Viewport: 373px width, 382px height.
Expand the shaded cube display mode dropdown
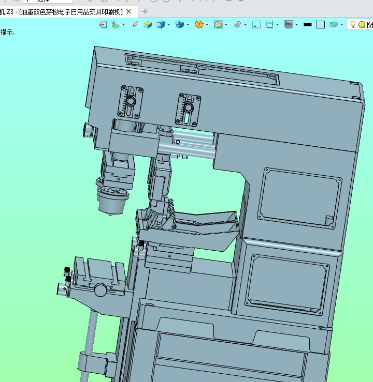pyautogui.click(x=168, y=25)
